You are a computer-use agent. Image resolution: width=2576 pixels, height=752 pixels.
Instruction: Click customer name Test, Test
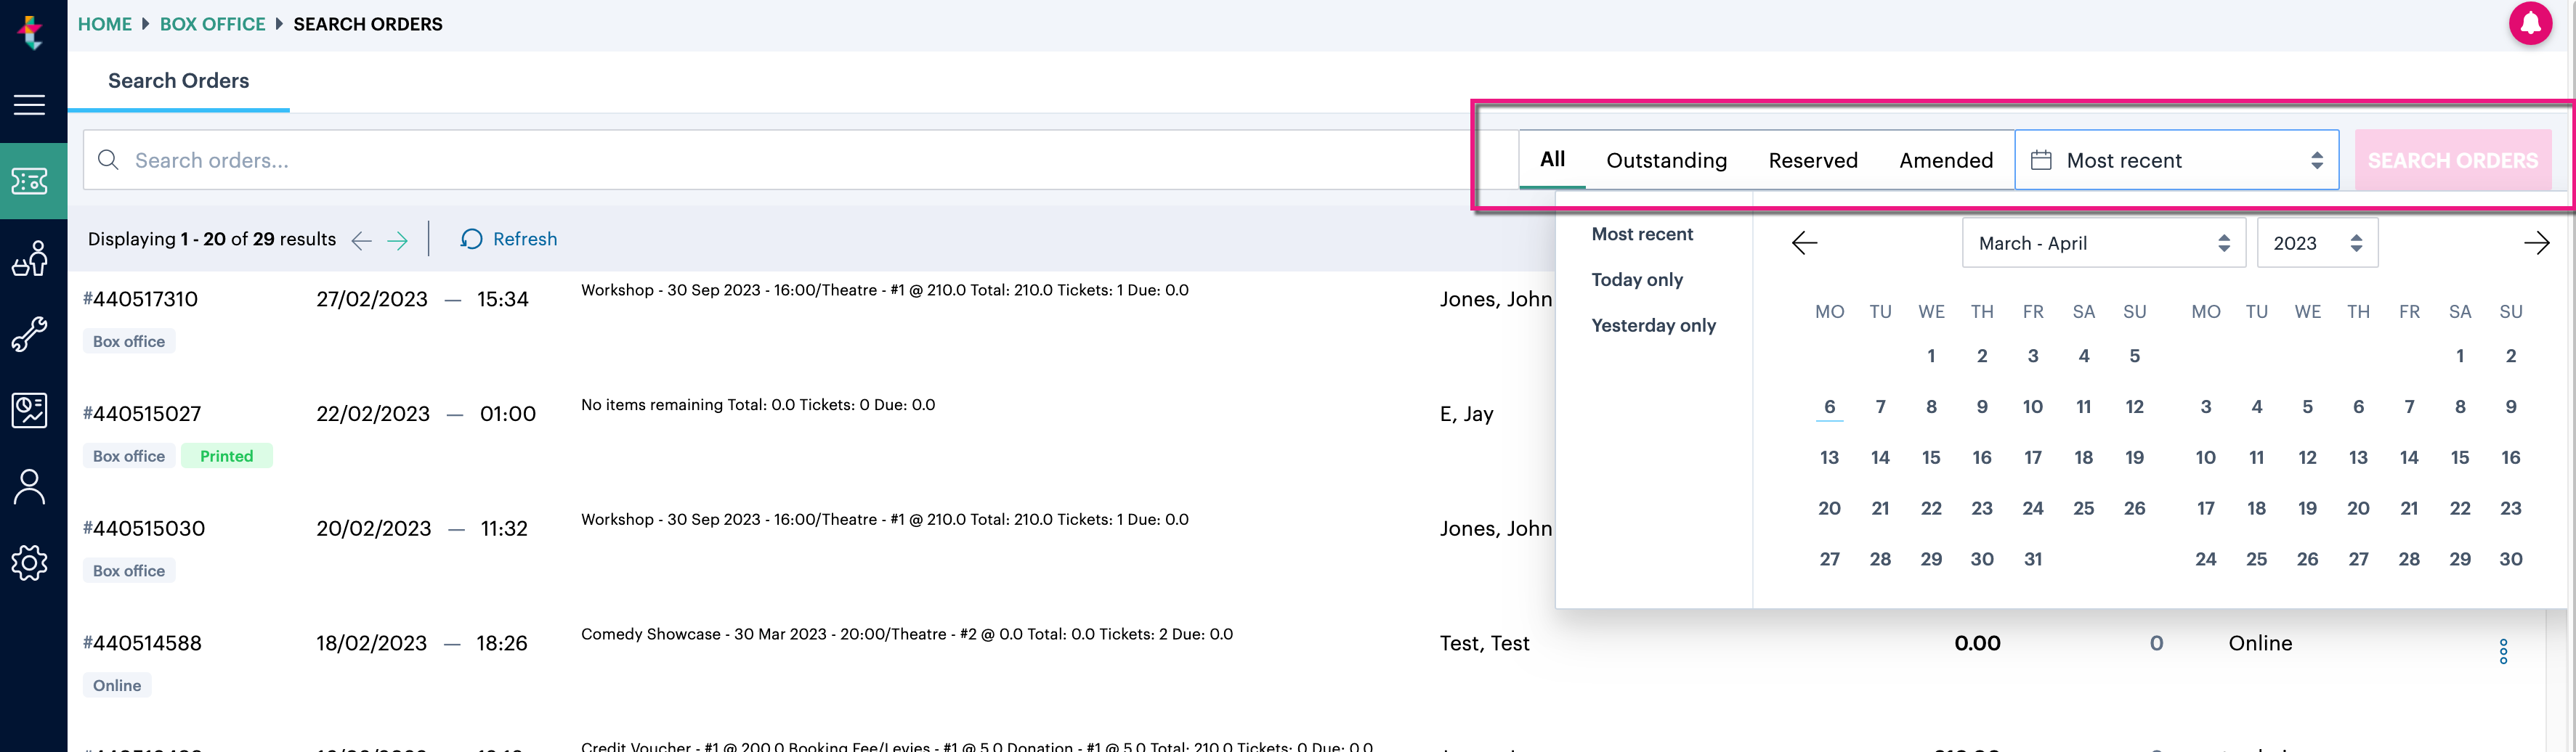tap(1484, 643)
